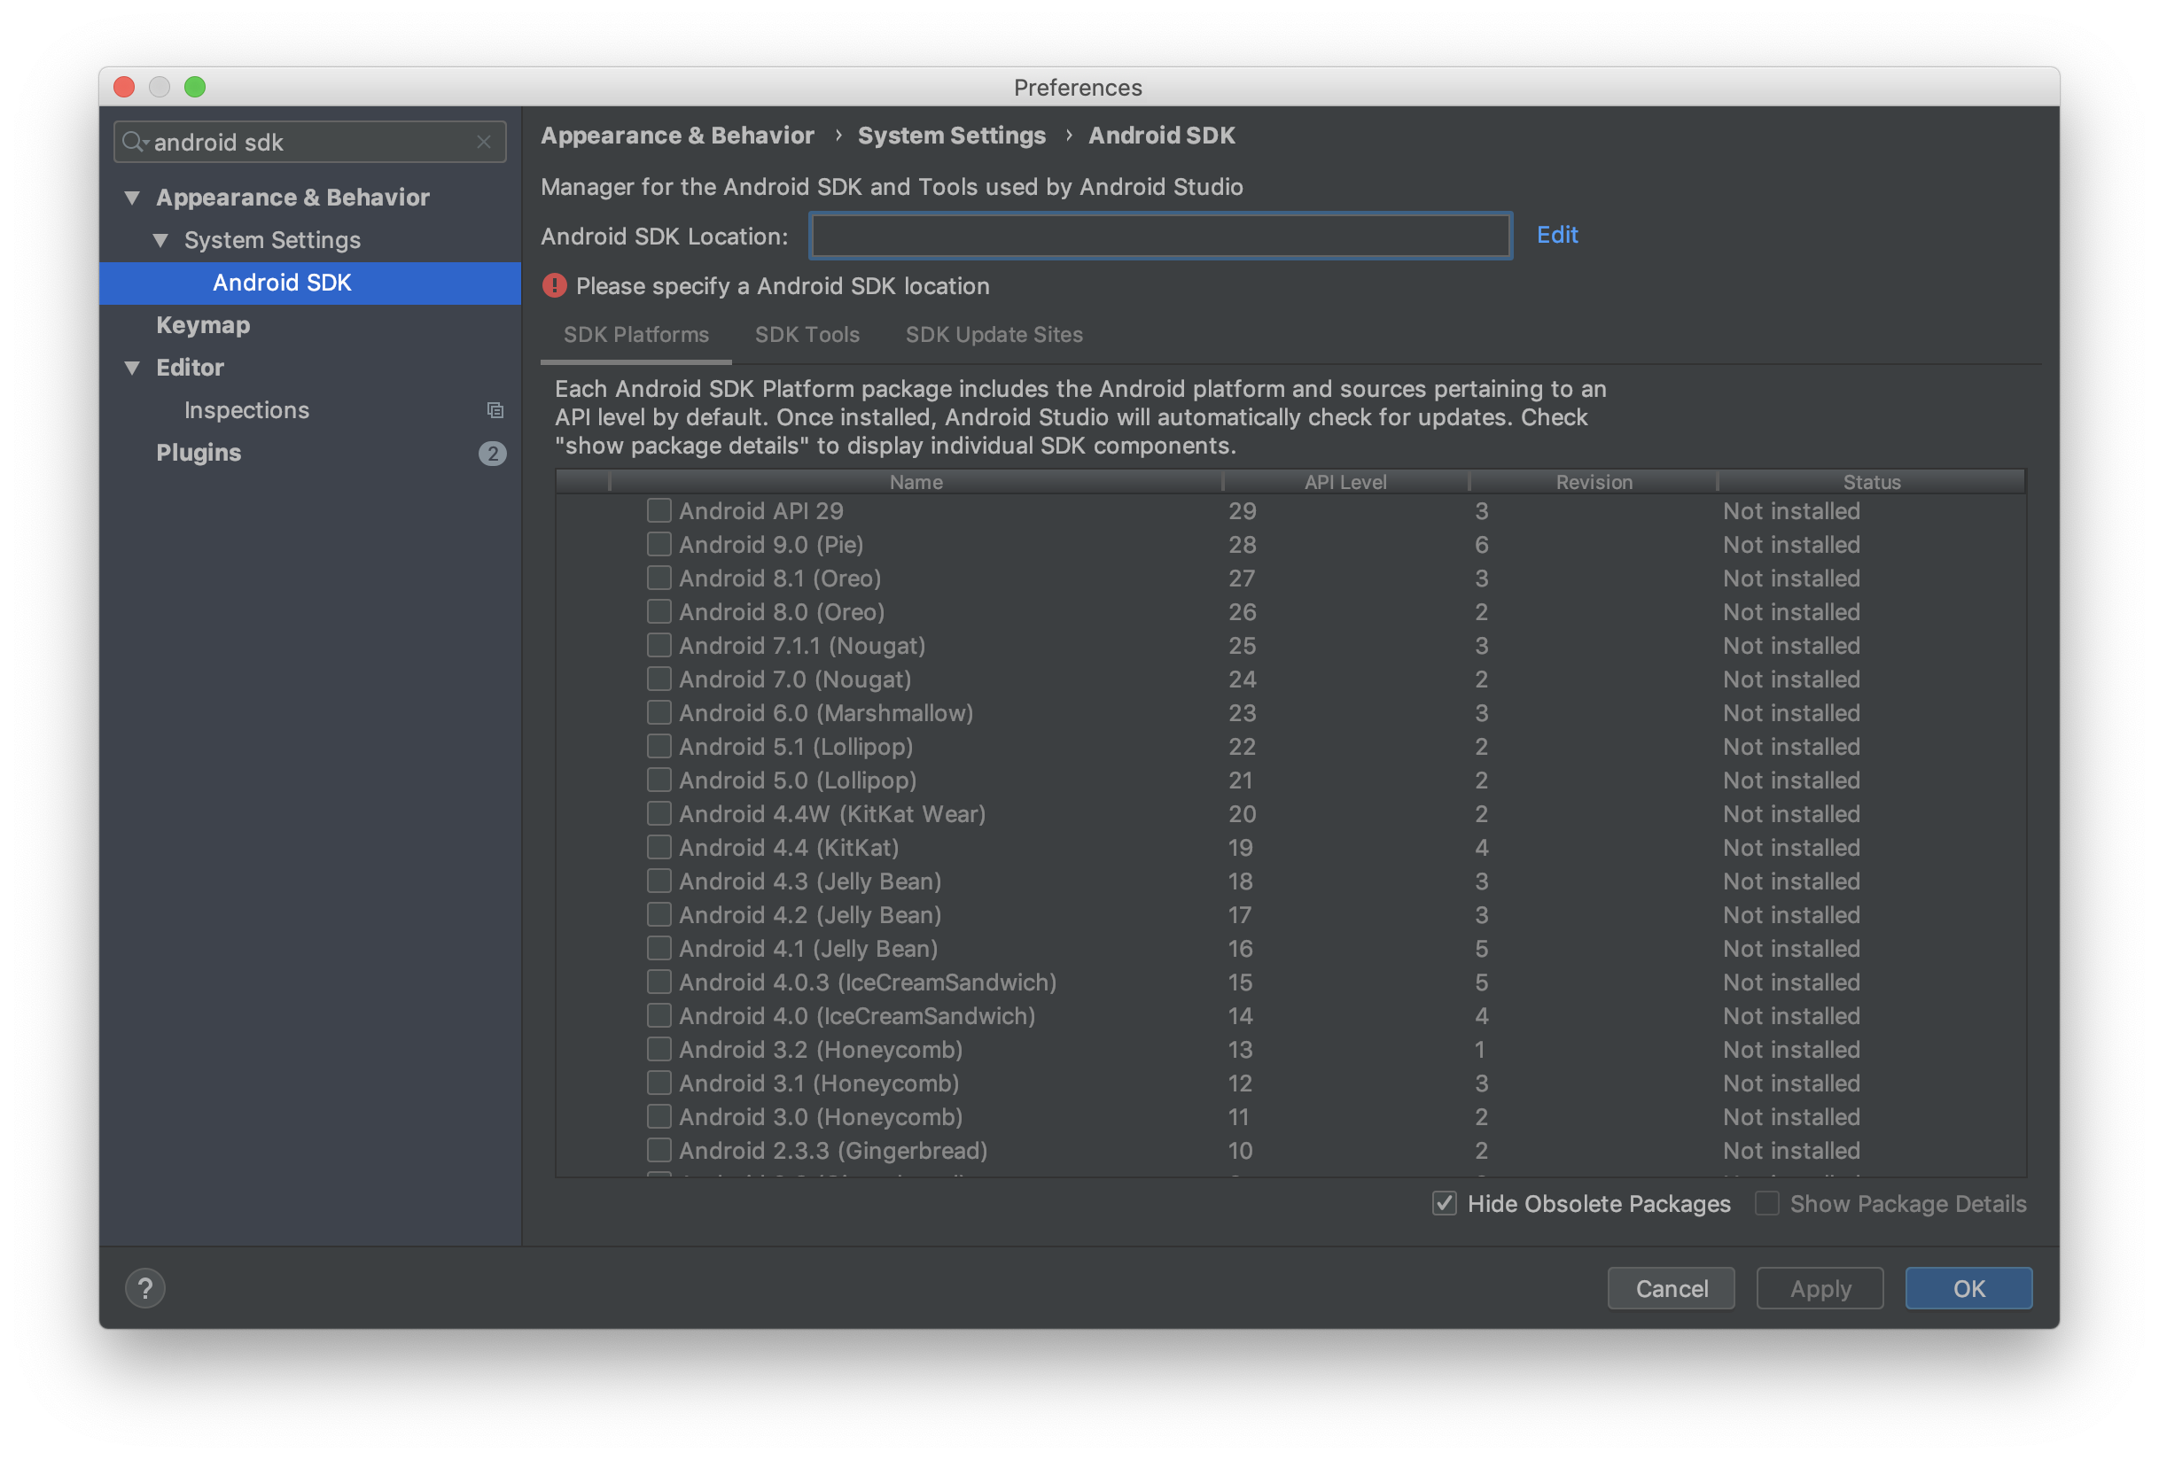This screenshot has width=2159, height=1460.
Task: Click the green zoom window button
Action: pos(195,88)
